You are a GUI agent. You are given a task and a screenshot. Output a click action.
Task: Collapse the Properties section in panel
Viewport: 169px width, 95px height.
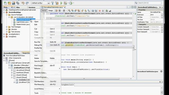138,10
